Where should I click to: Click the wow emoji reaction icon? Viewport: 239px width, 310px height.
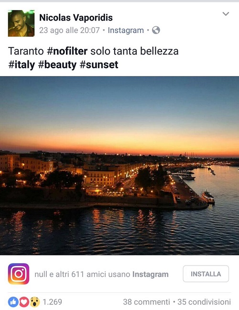35,302
